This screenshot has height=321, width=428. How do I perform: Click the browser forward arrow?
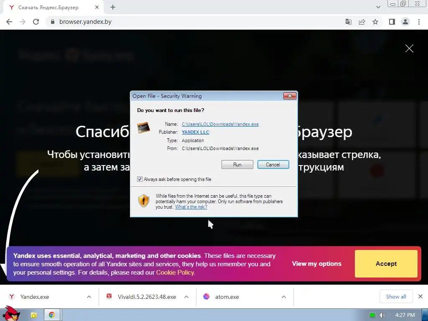click(23, 22)
